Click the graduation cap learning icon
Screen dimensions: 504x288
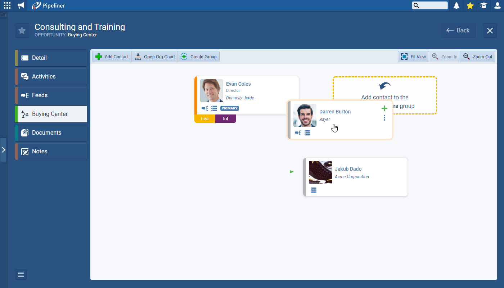click(483, 5)
